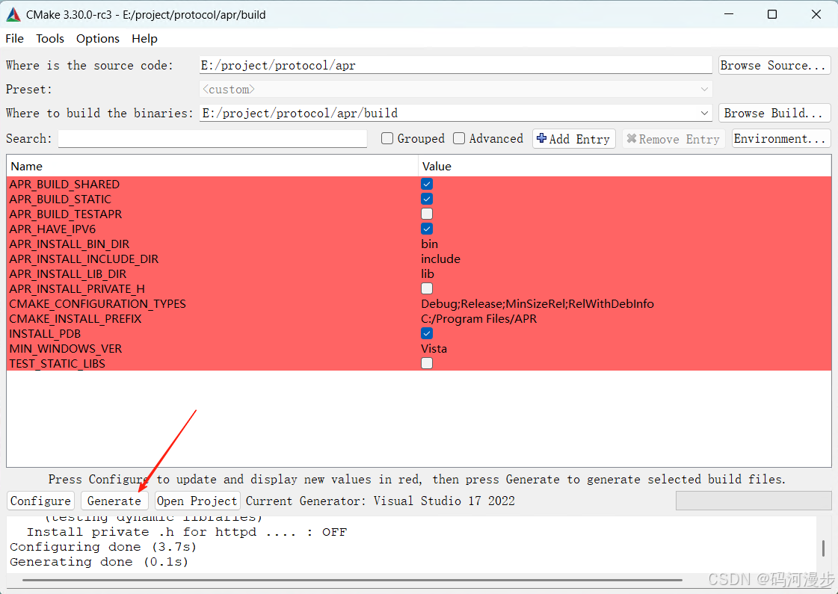This screenshot has width=838, height=594.
Task: Select the CMAKE_CONFIGURATION_TYPES name
Action: click(x=97, y=304)
